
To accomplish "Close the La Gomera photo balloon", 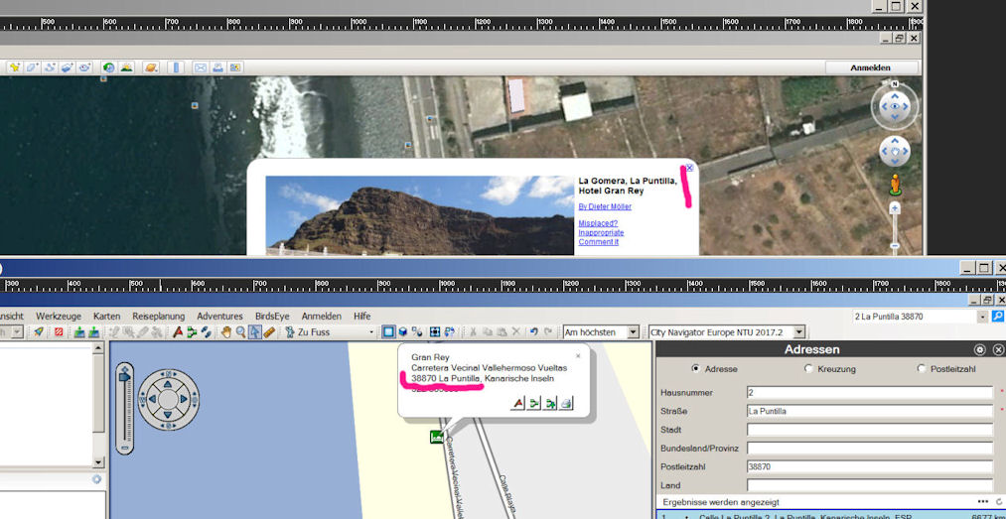I will coord(689,168).
